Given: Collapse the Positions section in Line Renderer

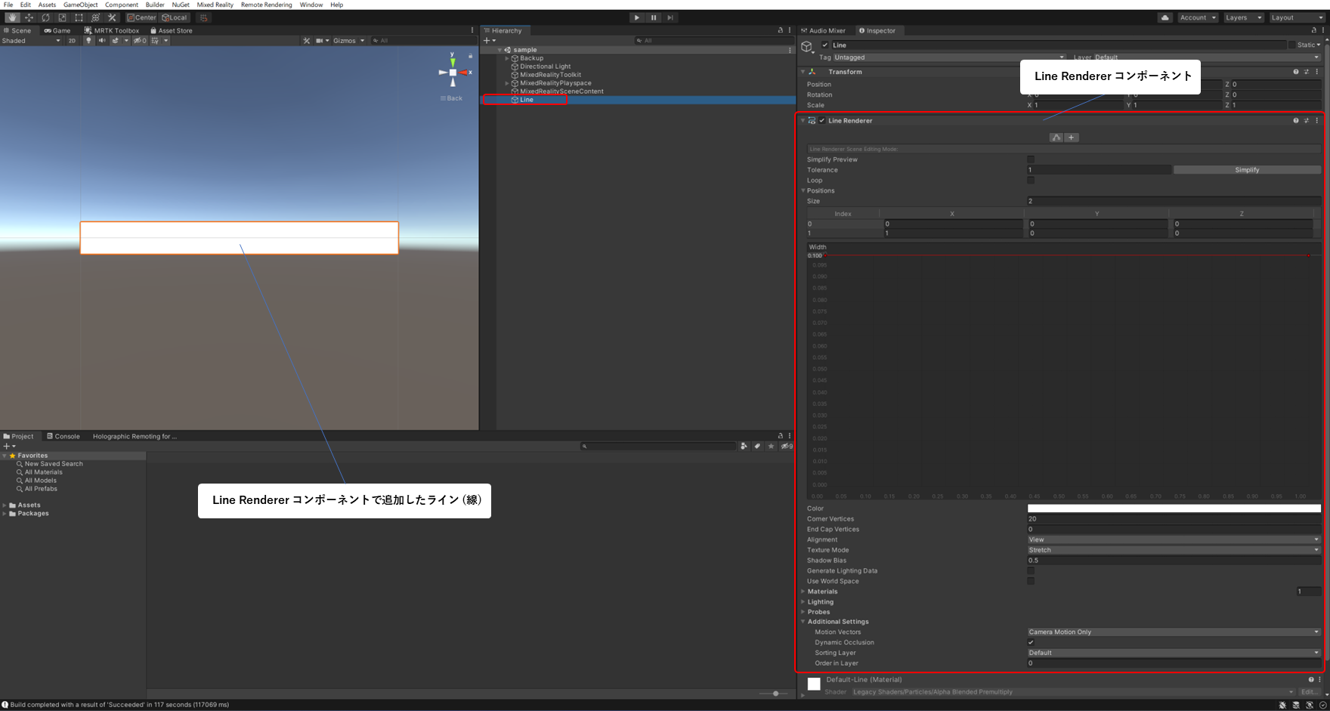Looking at the screenshot, I should point(803,190).
